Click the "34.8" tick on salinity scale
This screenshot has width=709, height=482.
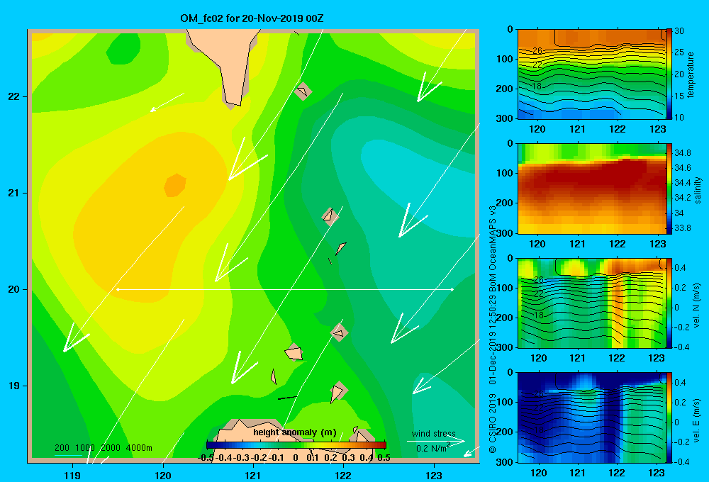(682, 153)
